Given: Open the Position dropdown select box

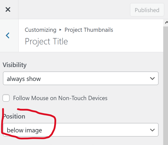Looking at the screenshot, I should click(80, 130).
